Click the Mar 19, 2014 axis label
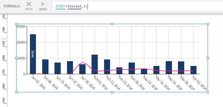 pyautogui.click(x=175, y=83)
